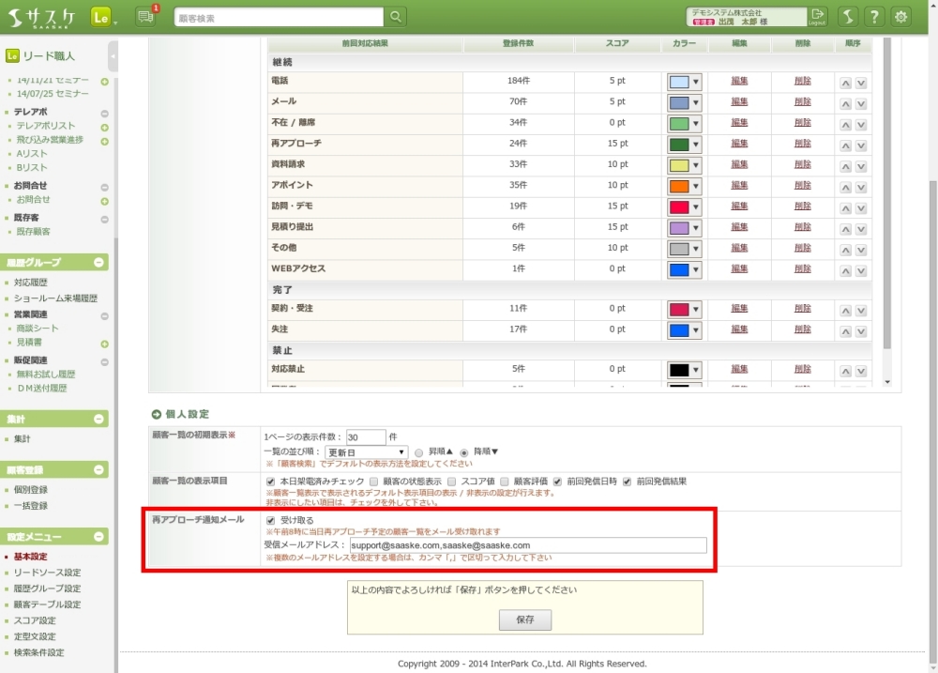Open the help question mark icon
The width and height of the screenshot is (938, 673).
coord(873,17)
